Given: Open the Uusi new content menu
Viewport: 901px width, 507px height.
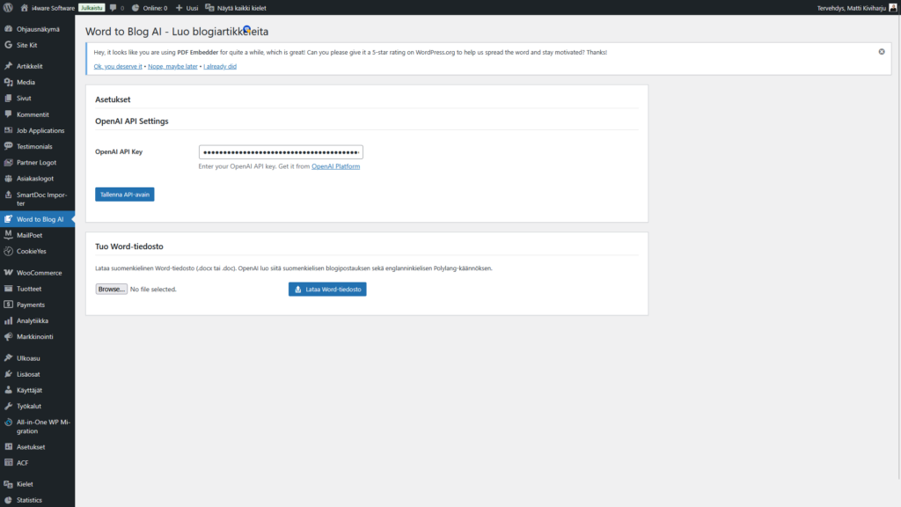Looking at the screenshot, I should [186, 8].
